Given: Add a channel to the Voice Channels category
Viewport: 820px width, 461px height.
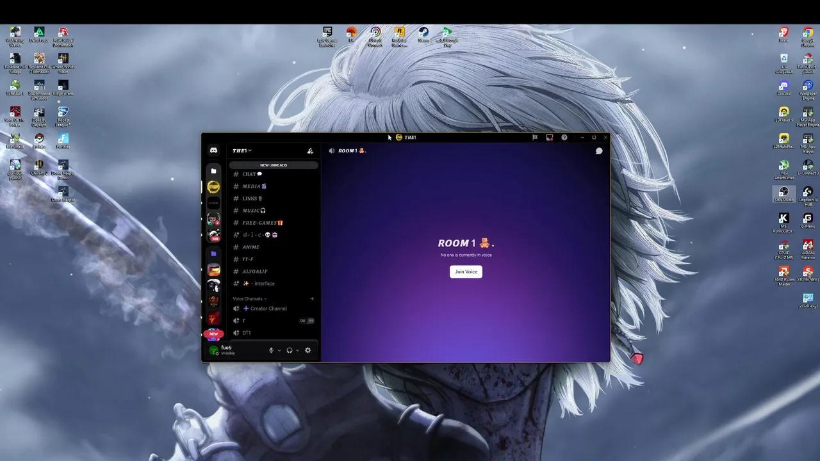Looking at the screenshot, I should (x=313, y=299).
